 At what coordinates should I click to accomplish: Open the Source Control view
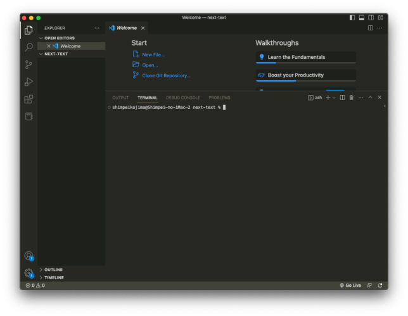coord(29,65)
